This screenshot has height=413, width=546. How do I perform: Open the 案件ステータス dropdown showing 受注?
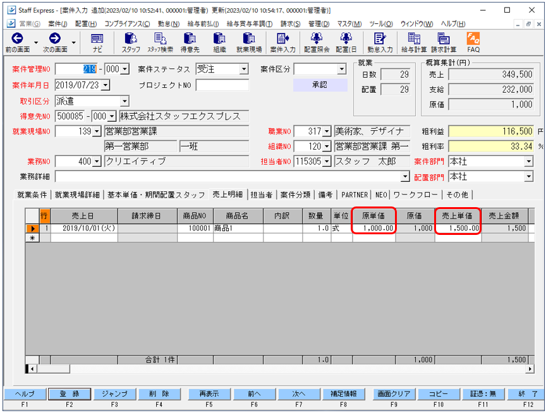[x=244, y=69]
